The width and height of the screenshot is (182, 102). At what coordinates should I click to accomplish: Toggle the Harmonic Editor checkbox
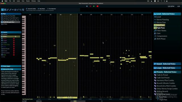point(26,9)
